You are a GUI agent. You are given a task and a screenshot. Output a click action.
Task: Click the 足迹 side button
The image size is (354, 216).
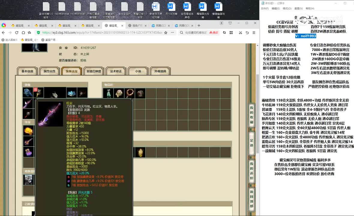[x=251, y=143]
